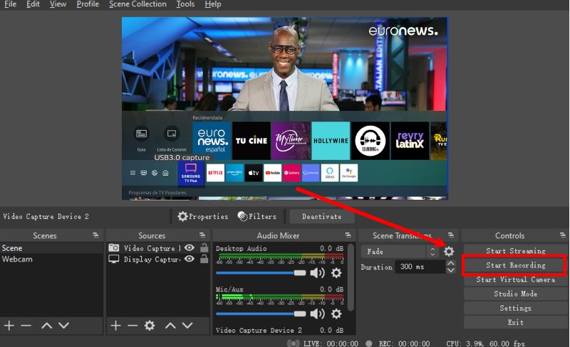This screenshot has width=570, height=347.
Task: Click Start Streaming in Controls
Action: point(515,251)
